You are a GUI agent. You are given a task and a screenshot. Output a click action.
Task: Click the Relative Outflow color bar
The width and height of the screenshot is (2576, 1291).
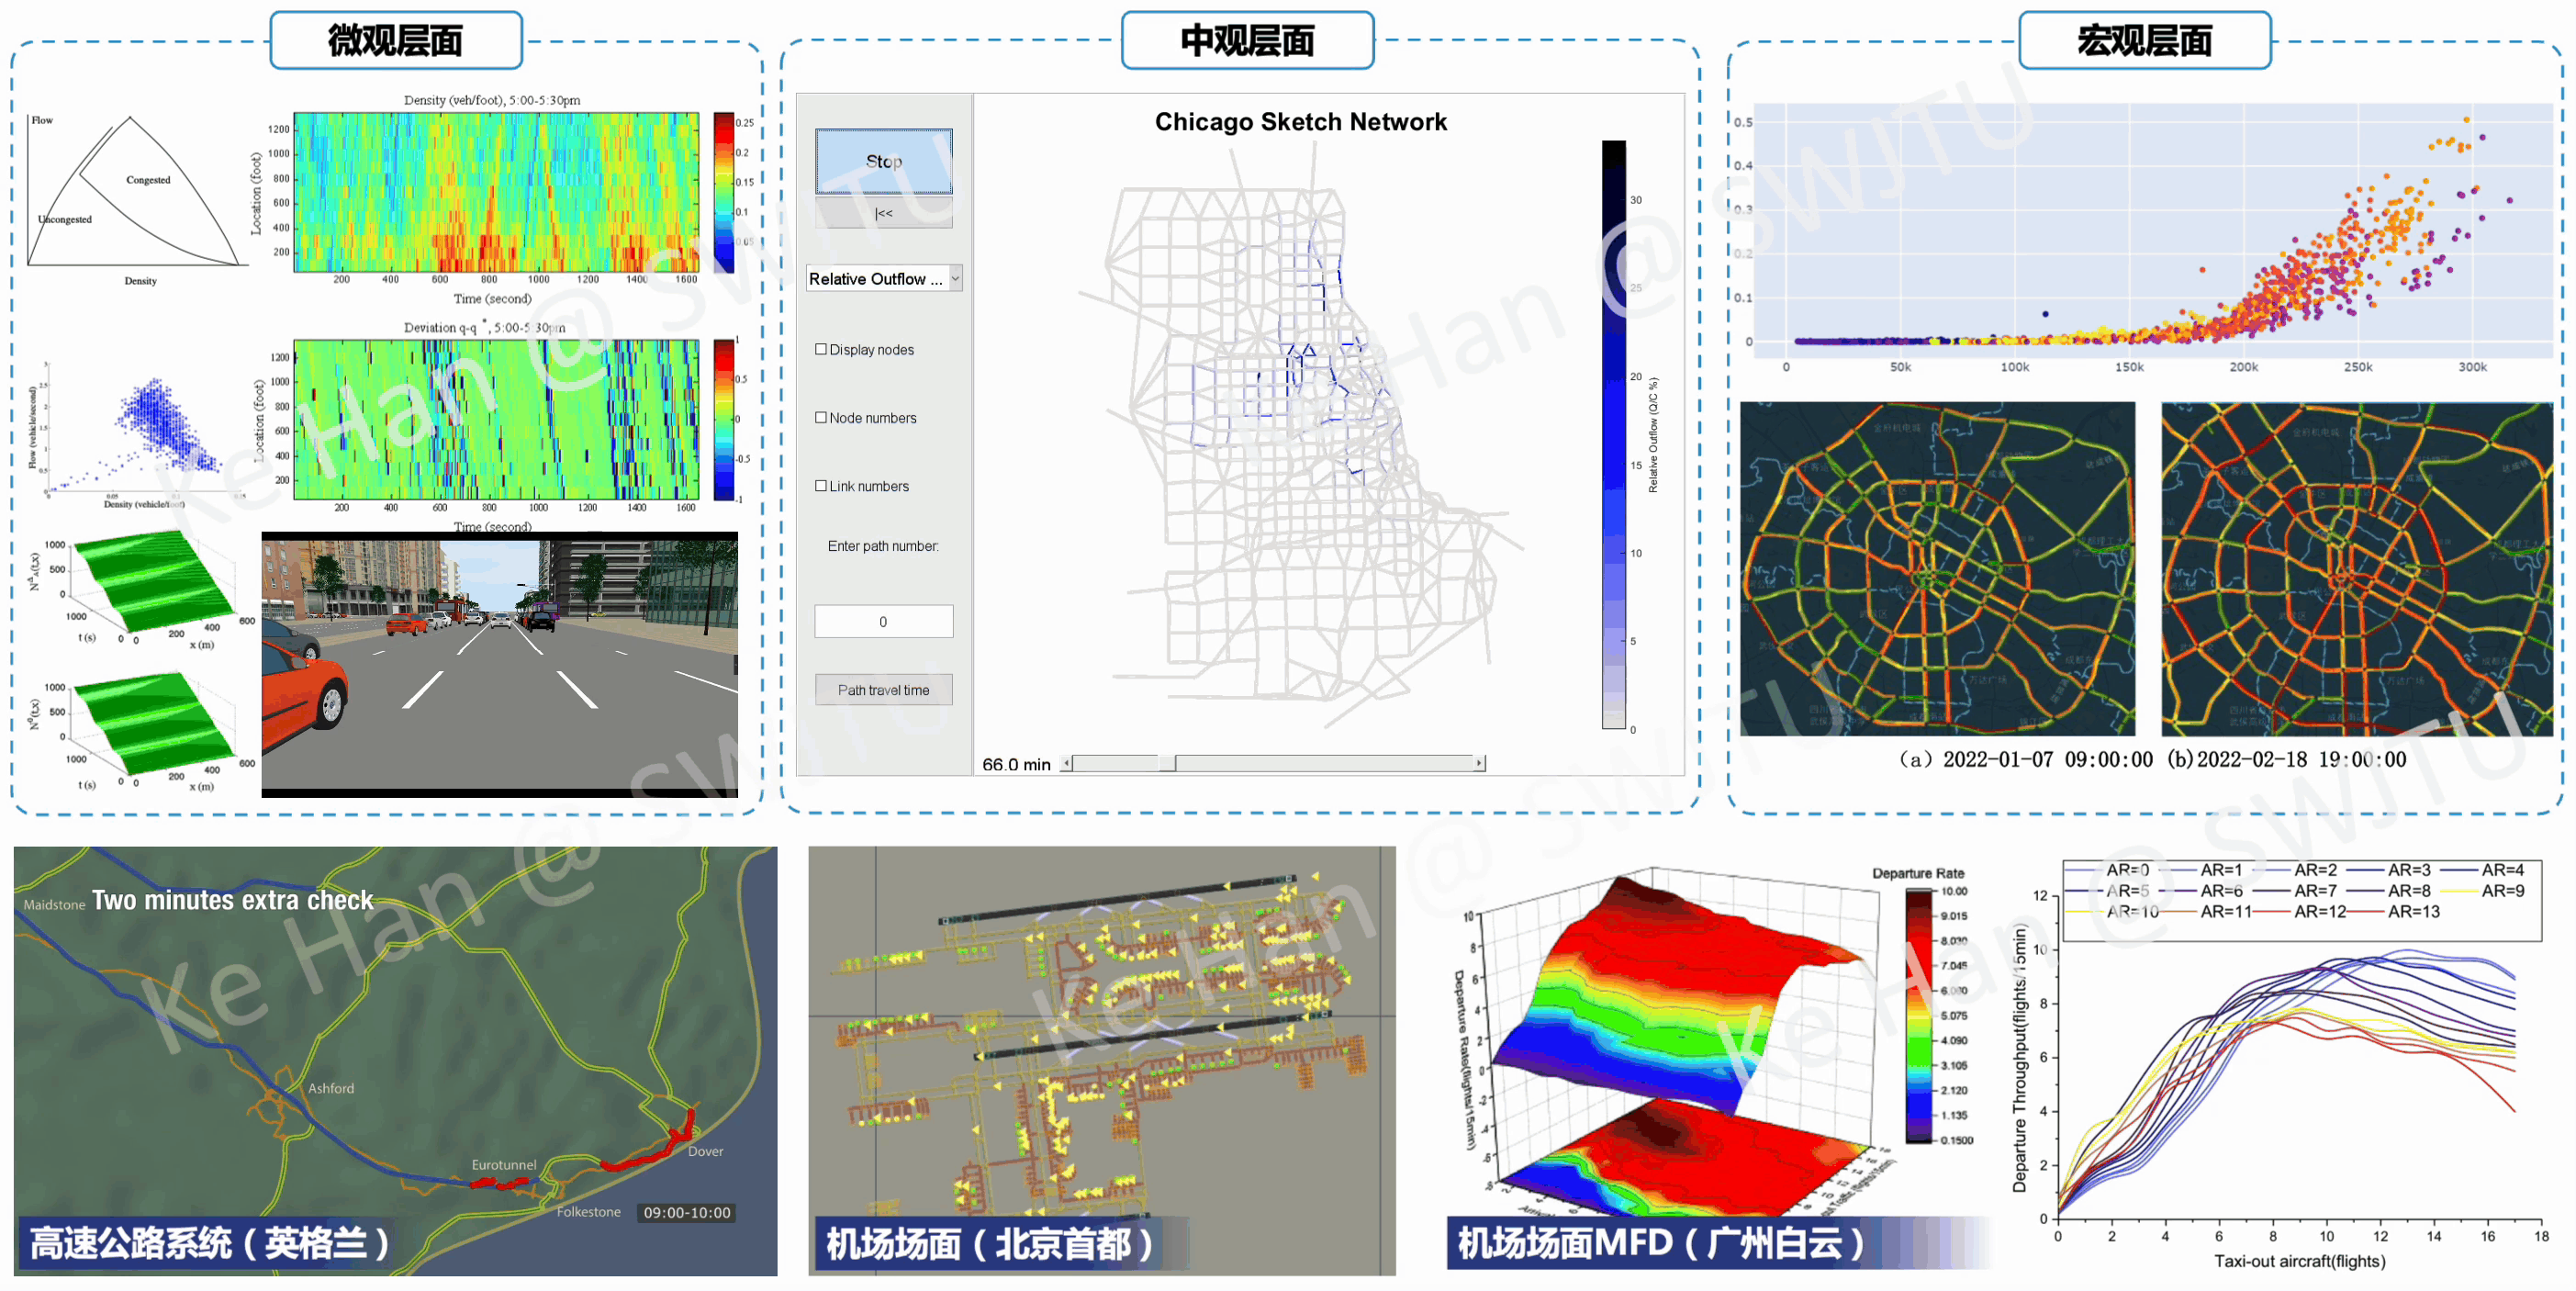click(1614, 435)
